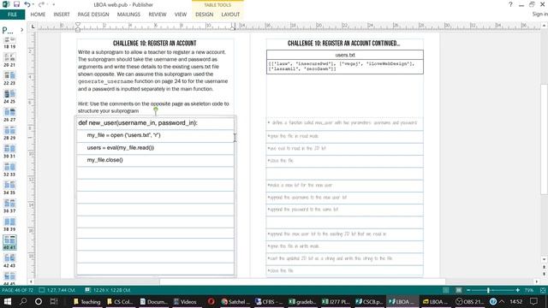Save the publication with the floppy disk icon
The width and height of the screenshot is (548, 308).
click(16, 4)
